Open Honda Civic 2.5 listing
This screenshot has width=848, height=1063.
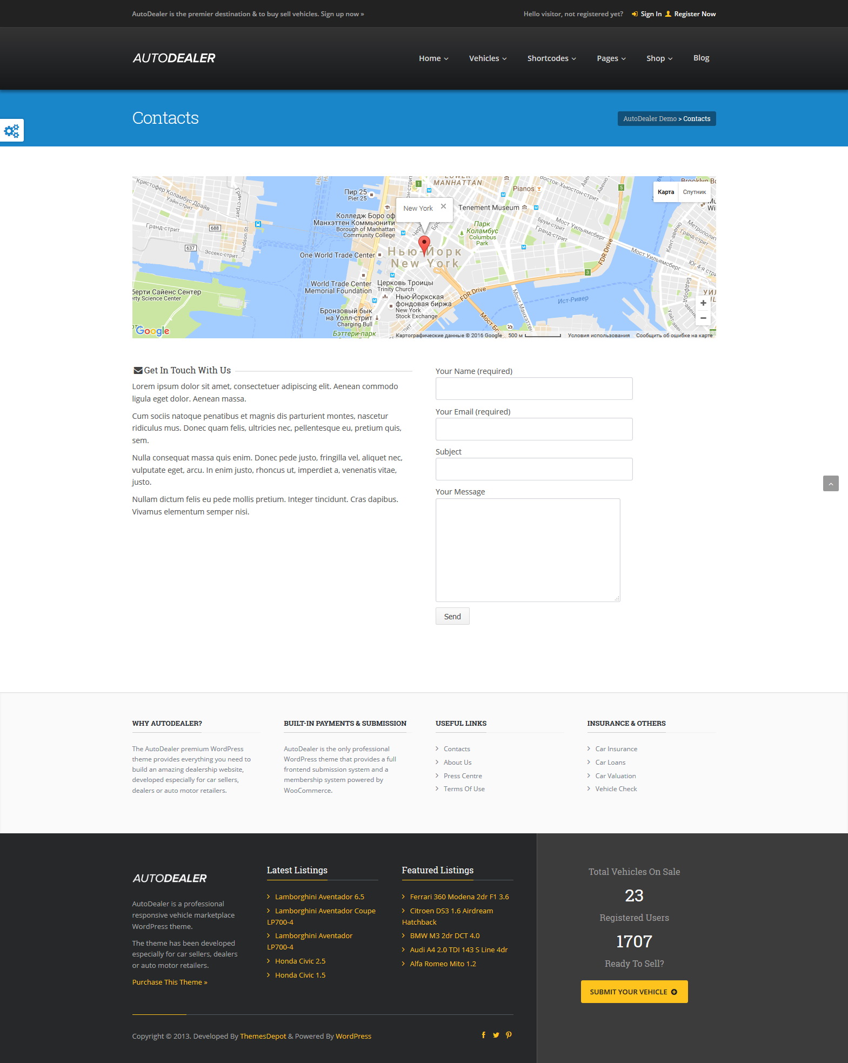click(x=300, y=961)
